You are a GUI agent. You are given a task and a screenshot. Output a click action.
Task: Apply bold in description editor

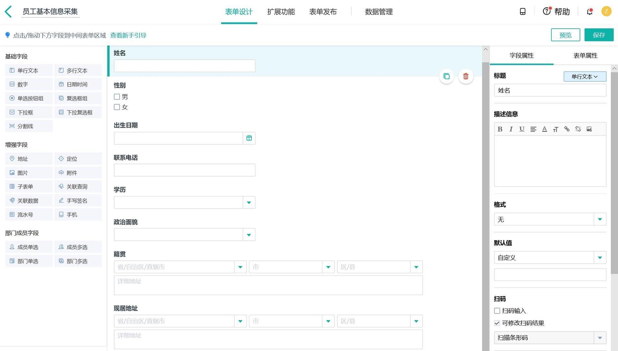pos(500,129)
